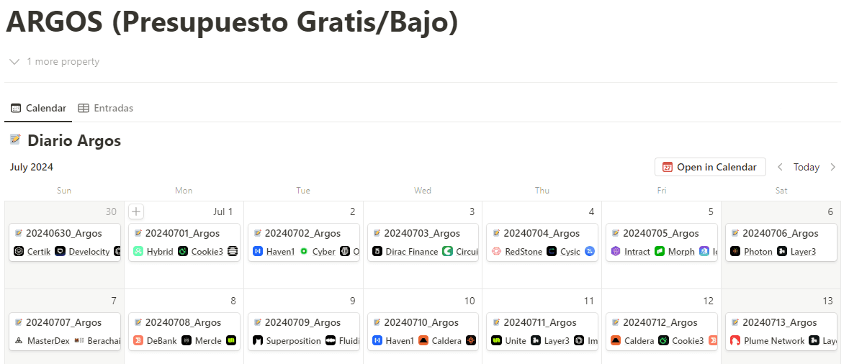Click the Intract icon in July 5 entry
Image resolution: width=849 pixels, height=364 pixels.
point(616,252)
